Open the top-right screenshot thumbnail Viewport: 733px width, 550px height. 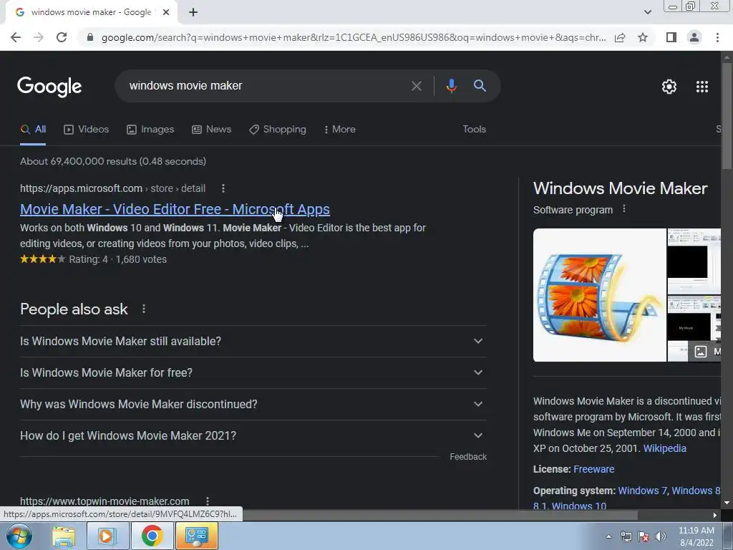click(x=694, y=261)
